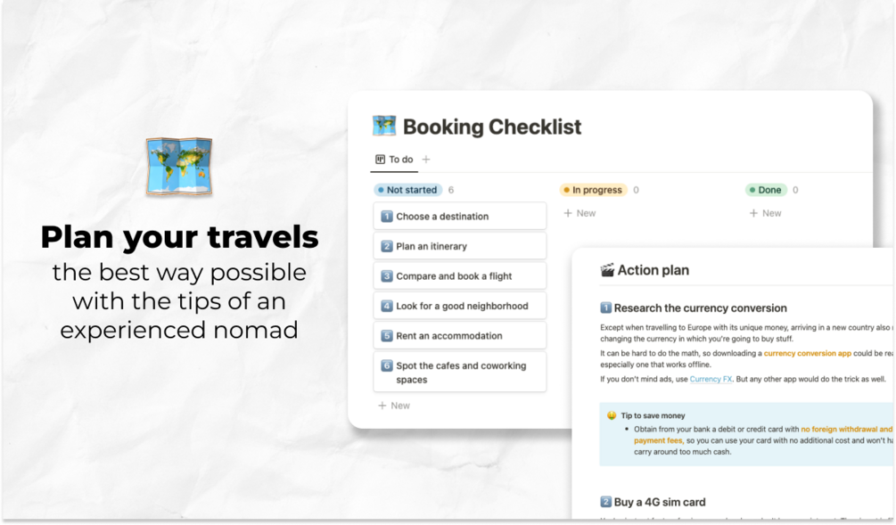Open the Plan an itinerary card
Image resolution: width=896 pixels, height=525 pixels.
(459, 246)
